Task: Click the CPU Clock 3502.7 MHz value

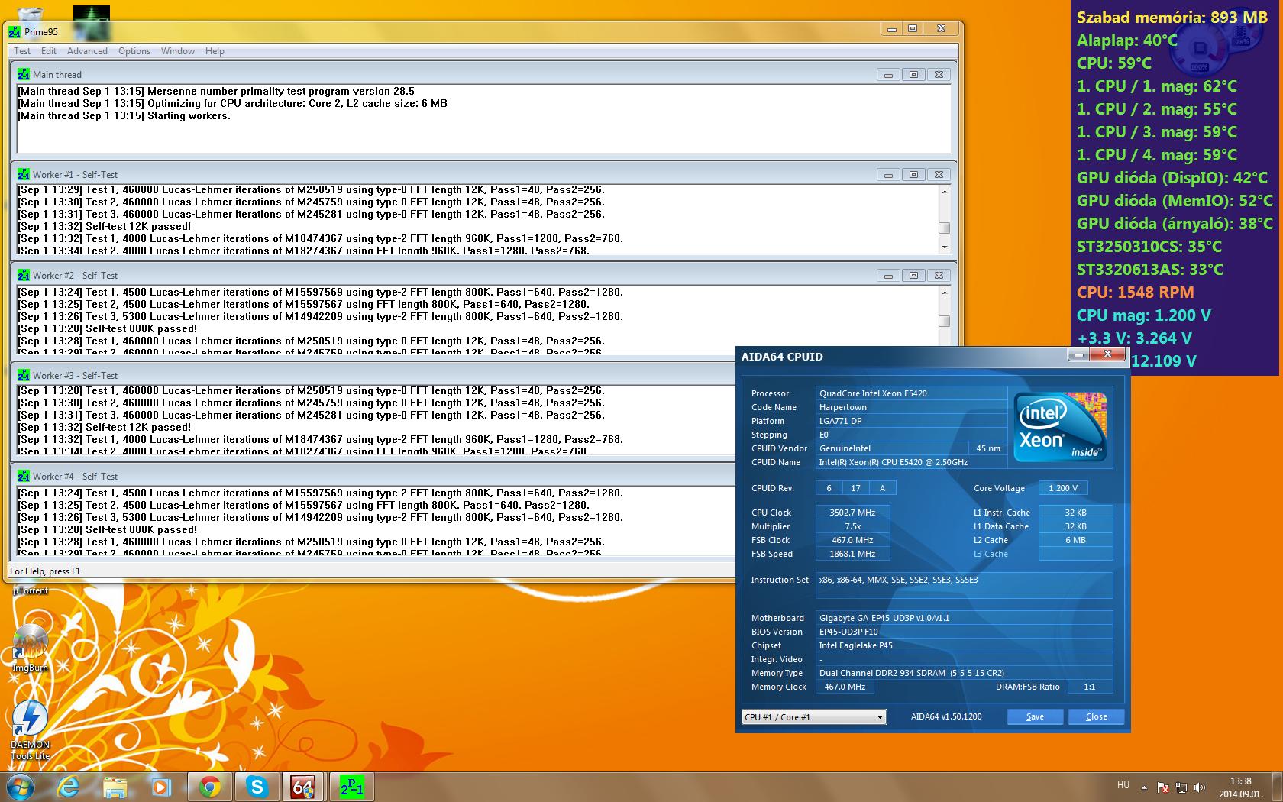Action: (852, 513)
